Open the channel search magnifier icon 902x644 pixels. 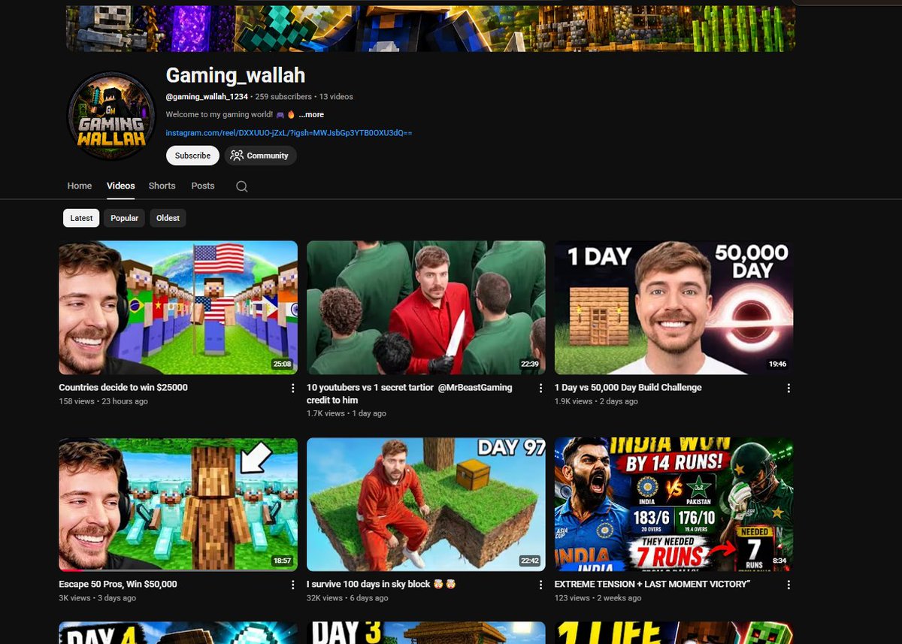[x=241, y=186]
